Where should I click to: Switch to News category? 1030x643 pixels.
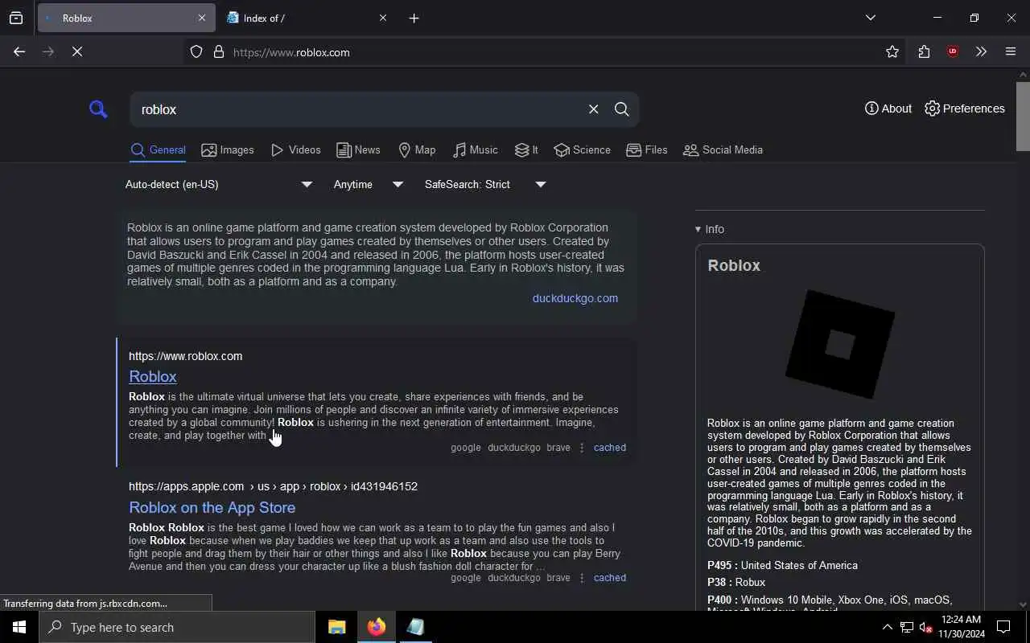coord(358,150)
